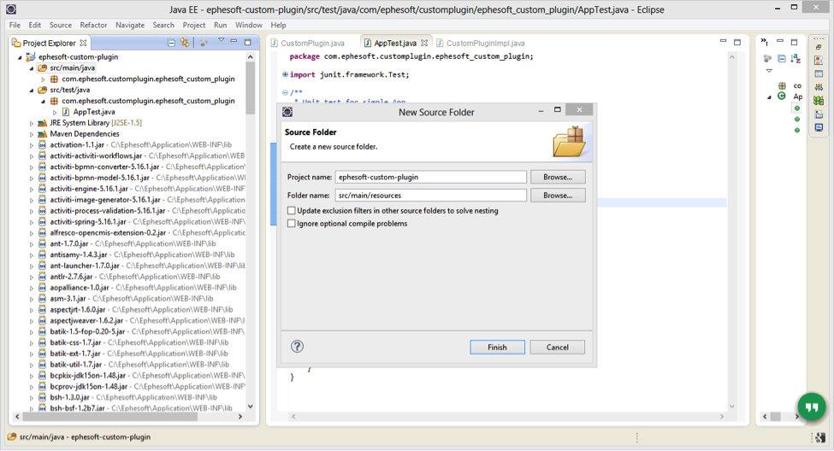834x451 pixels.
Task: Select batik-css-1.7.jar in tree
Action: pos(75,343)
